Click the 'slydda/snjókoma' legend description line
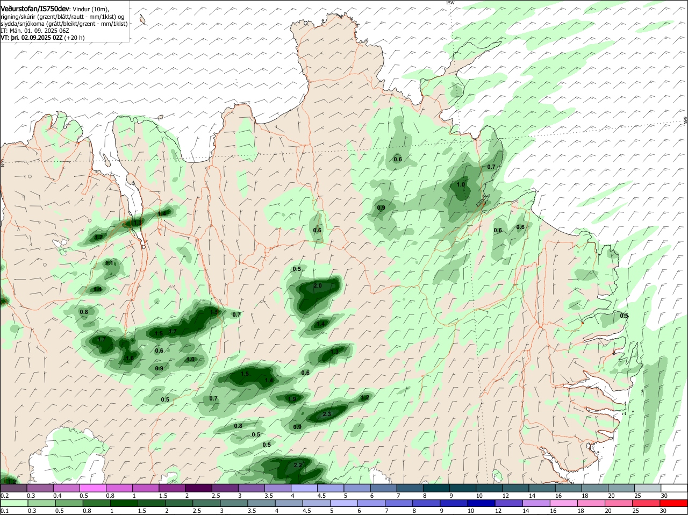The width and height of the screenshot is (688, 515). click(x=64, y=24)
